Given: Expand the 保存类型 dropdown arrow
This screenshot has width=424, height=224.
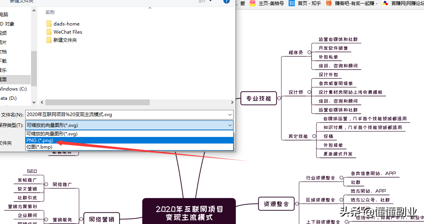Looking at the screenshot, I should (230, 125).
